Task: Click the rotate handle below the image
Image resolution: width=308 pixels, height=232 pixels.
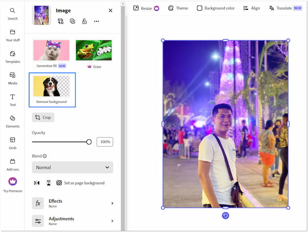Action: point(225,215)
